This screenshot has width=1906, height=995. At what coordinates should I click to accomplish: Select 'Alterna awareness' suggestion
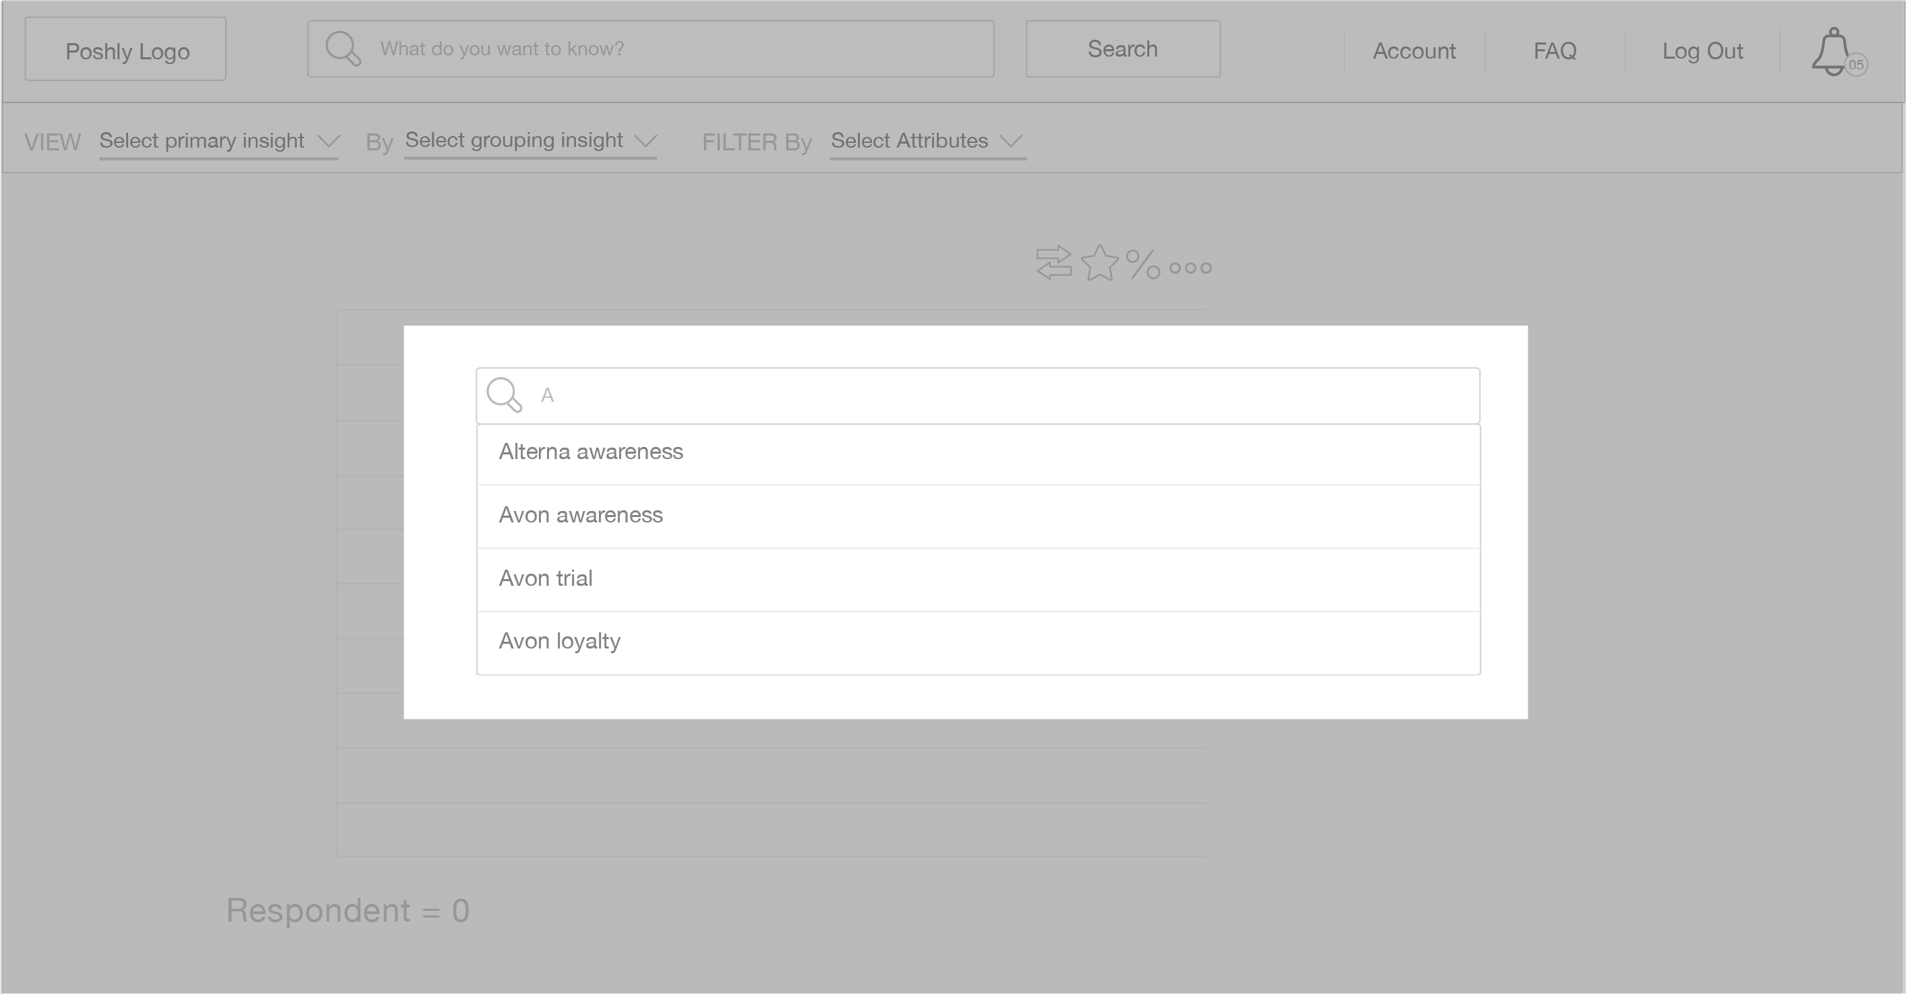click(x=978, y=453)
